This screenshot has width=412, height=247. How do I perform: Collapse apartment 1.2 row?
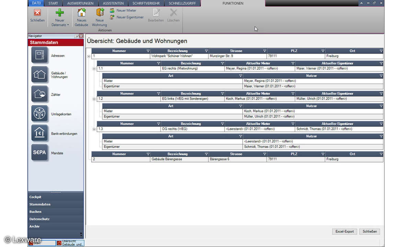(x=94, y=99)
